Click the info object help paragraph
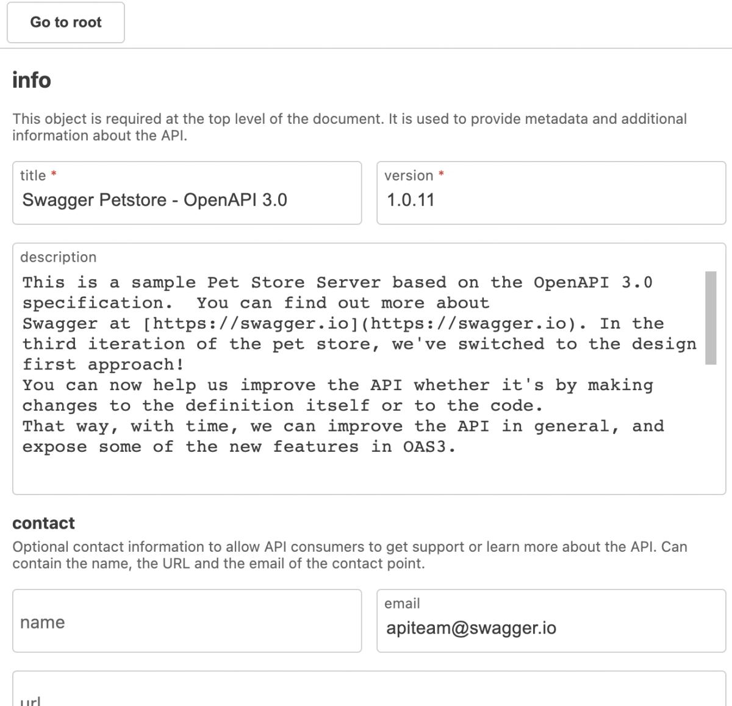 click(x=350, y=127)
